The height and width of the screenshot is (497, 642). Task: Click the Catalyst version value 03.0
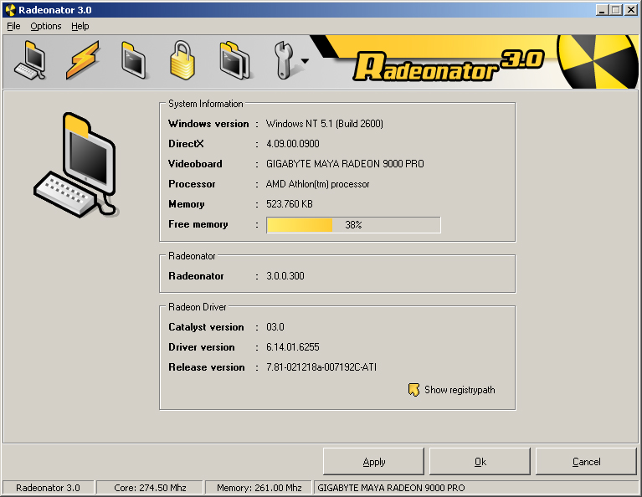point(275,327)
